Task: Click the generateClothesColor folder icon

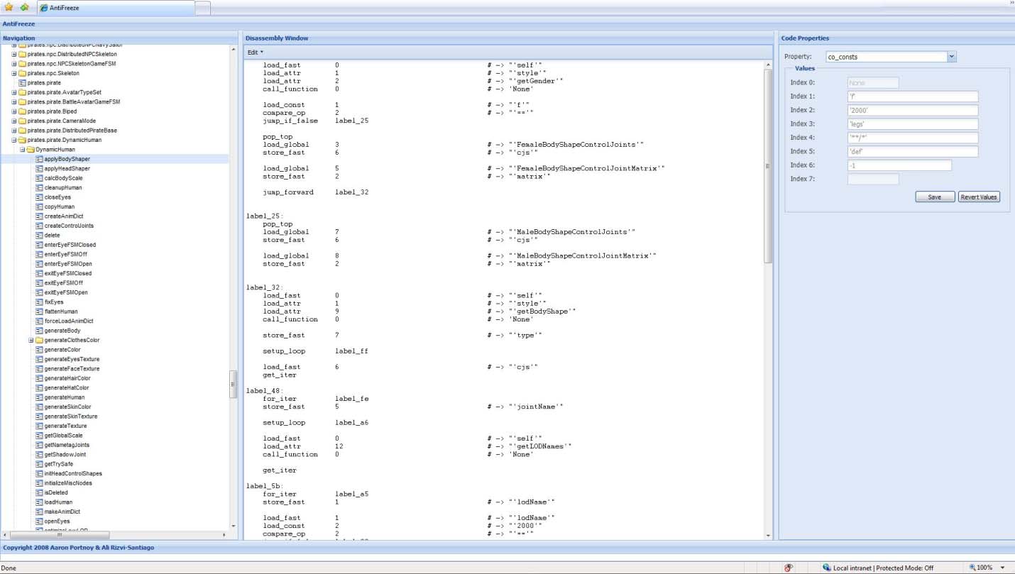Action: [39, 341]
